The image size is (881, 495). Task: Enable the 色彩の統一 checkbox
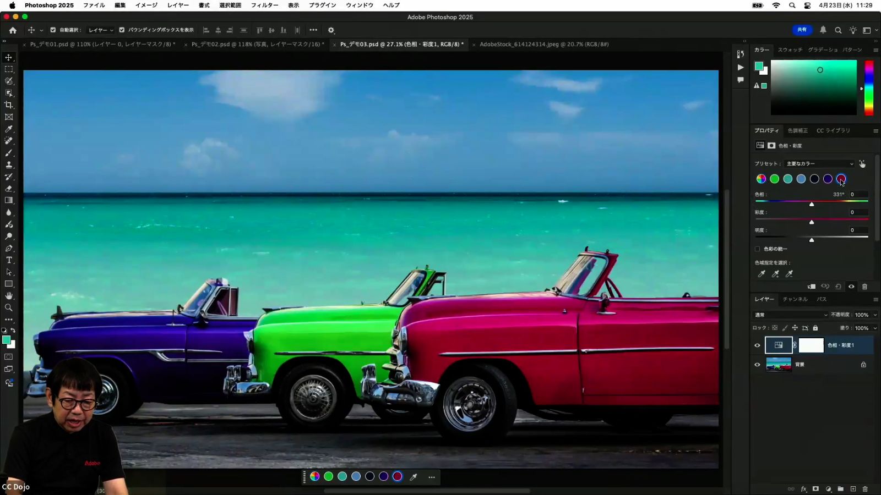758,249
